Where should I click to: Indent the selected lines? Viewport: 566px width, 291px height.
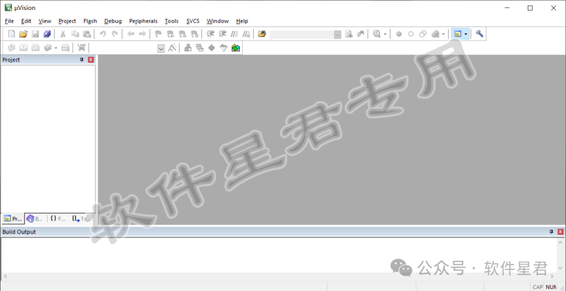tap(211, 34)
